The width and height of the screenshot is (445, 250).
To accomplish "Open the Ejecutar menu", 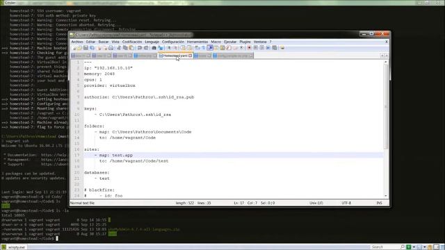I will [230, 42].
